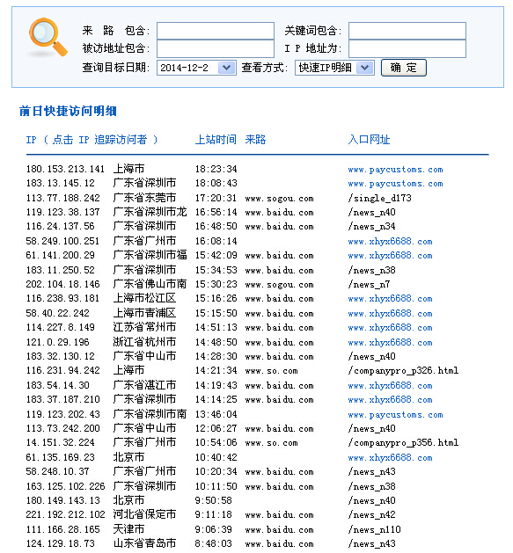Open xhyx6688 link for IP 116.238.93.181
Viewport: 513px width, 553px height.
390,299
